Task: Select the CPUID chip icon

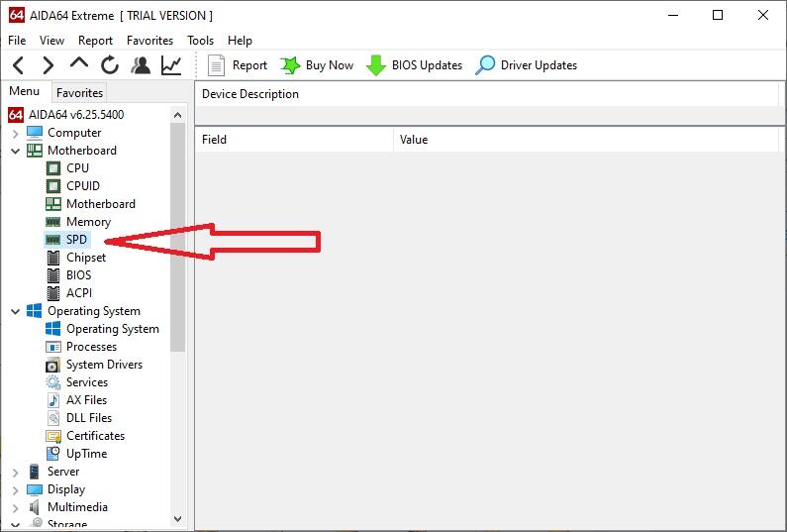Action: tap(53, 186)
